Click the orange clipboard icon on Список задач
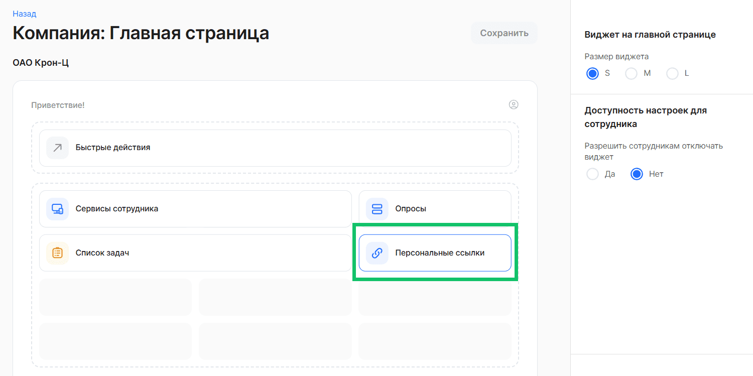This screenshot has height=376, width=753. point(57,253)
